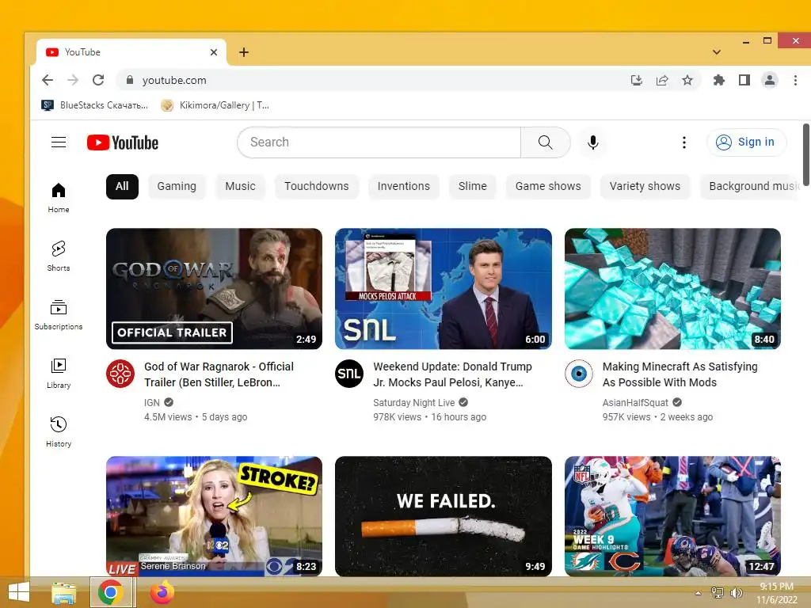The image size is (811, 608).
Task: Select the Variety shows filter chip
Action: click(x=645, y=187)
